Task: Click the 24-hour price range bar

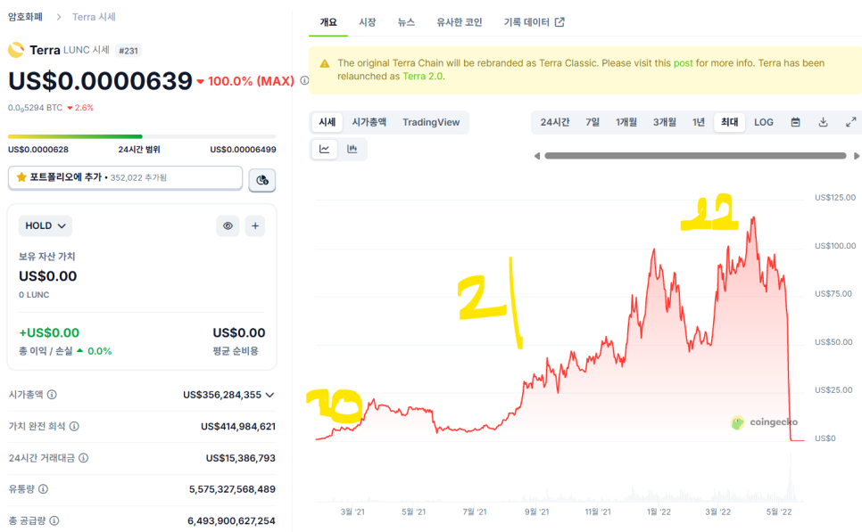Action: click(x=142, y=136)
